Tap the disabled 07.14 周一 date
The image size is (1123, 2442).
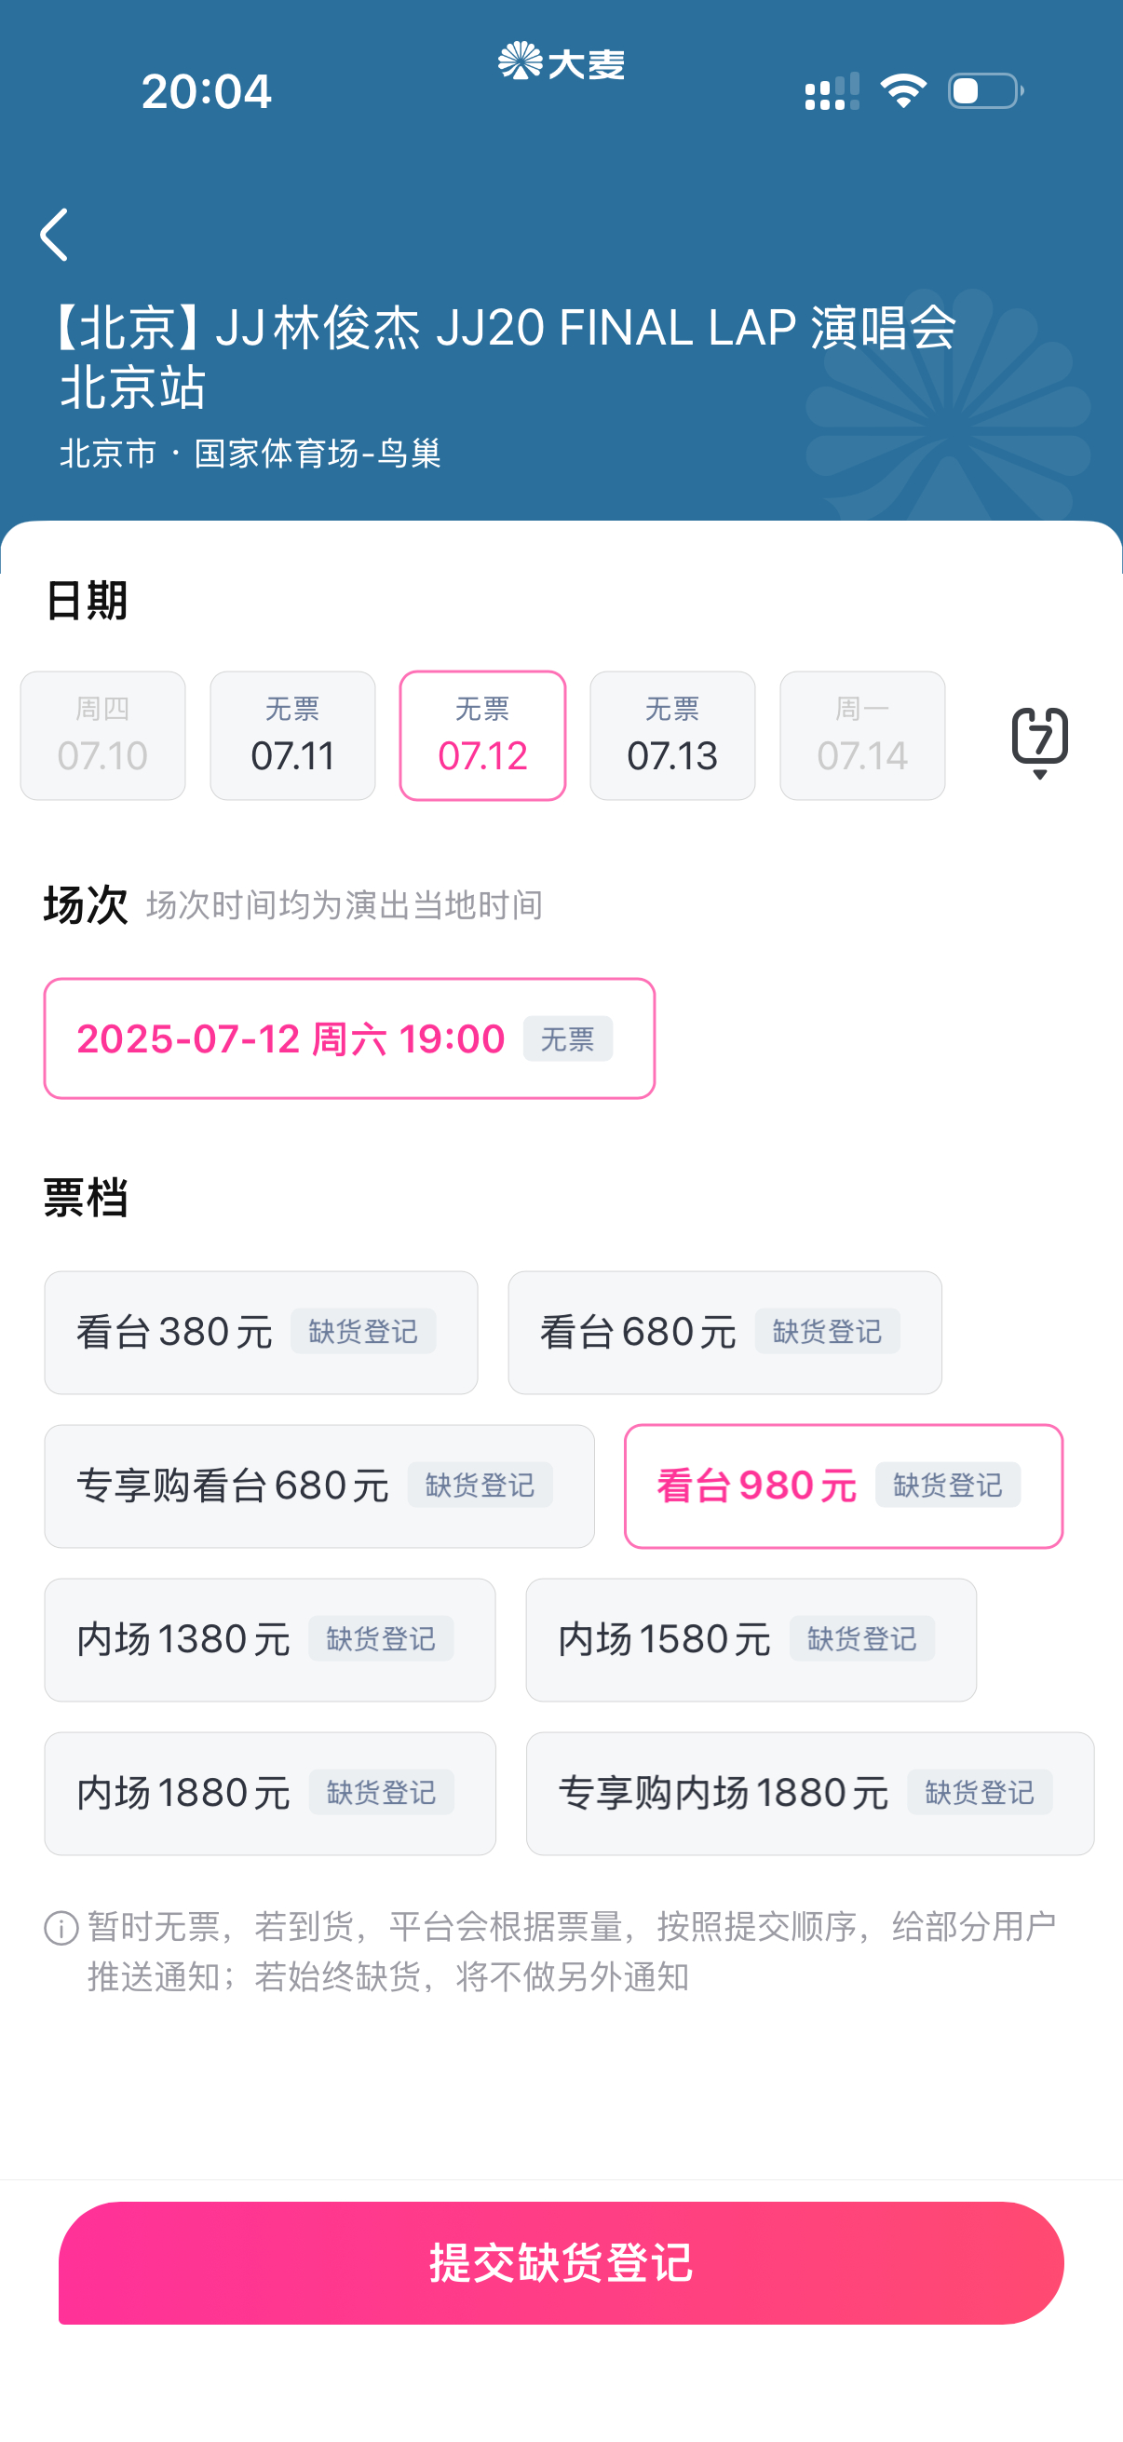pos(862,736)
